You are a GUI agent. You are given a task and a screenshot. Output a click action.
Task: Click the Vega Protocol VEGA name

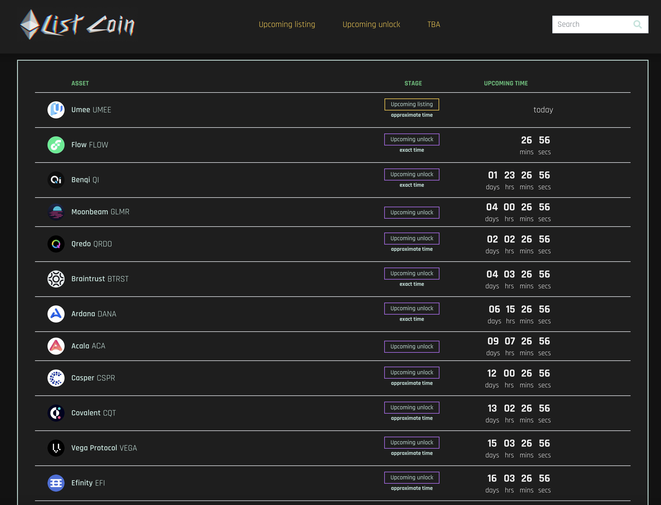[104, 448]
